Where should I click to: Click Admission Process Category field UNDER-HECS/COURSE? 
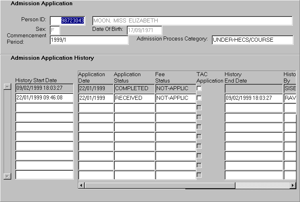[252, 40]
